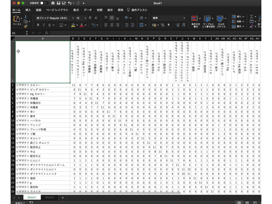This screenshot has height=204, width=272.
Task: Click the Undo arrow icon
Action: click(x=69, y=3)
